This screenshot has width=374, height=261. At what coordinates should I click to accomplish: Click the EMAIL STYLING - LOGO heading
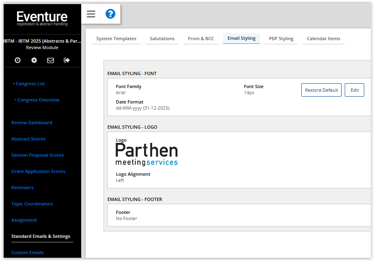132,127
